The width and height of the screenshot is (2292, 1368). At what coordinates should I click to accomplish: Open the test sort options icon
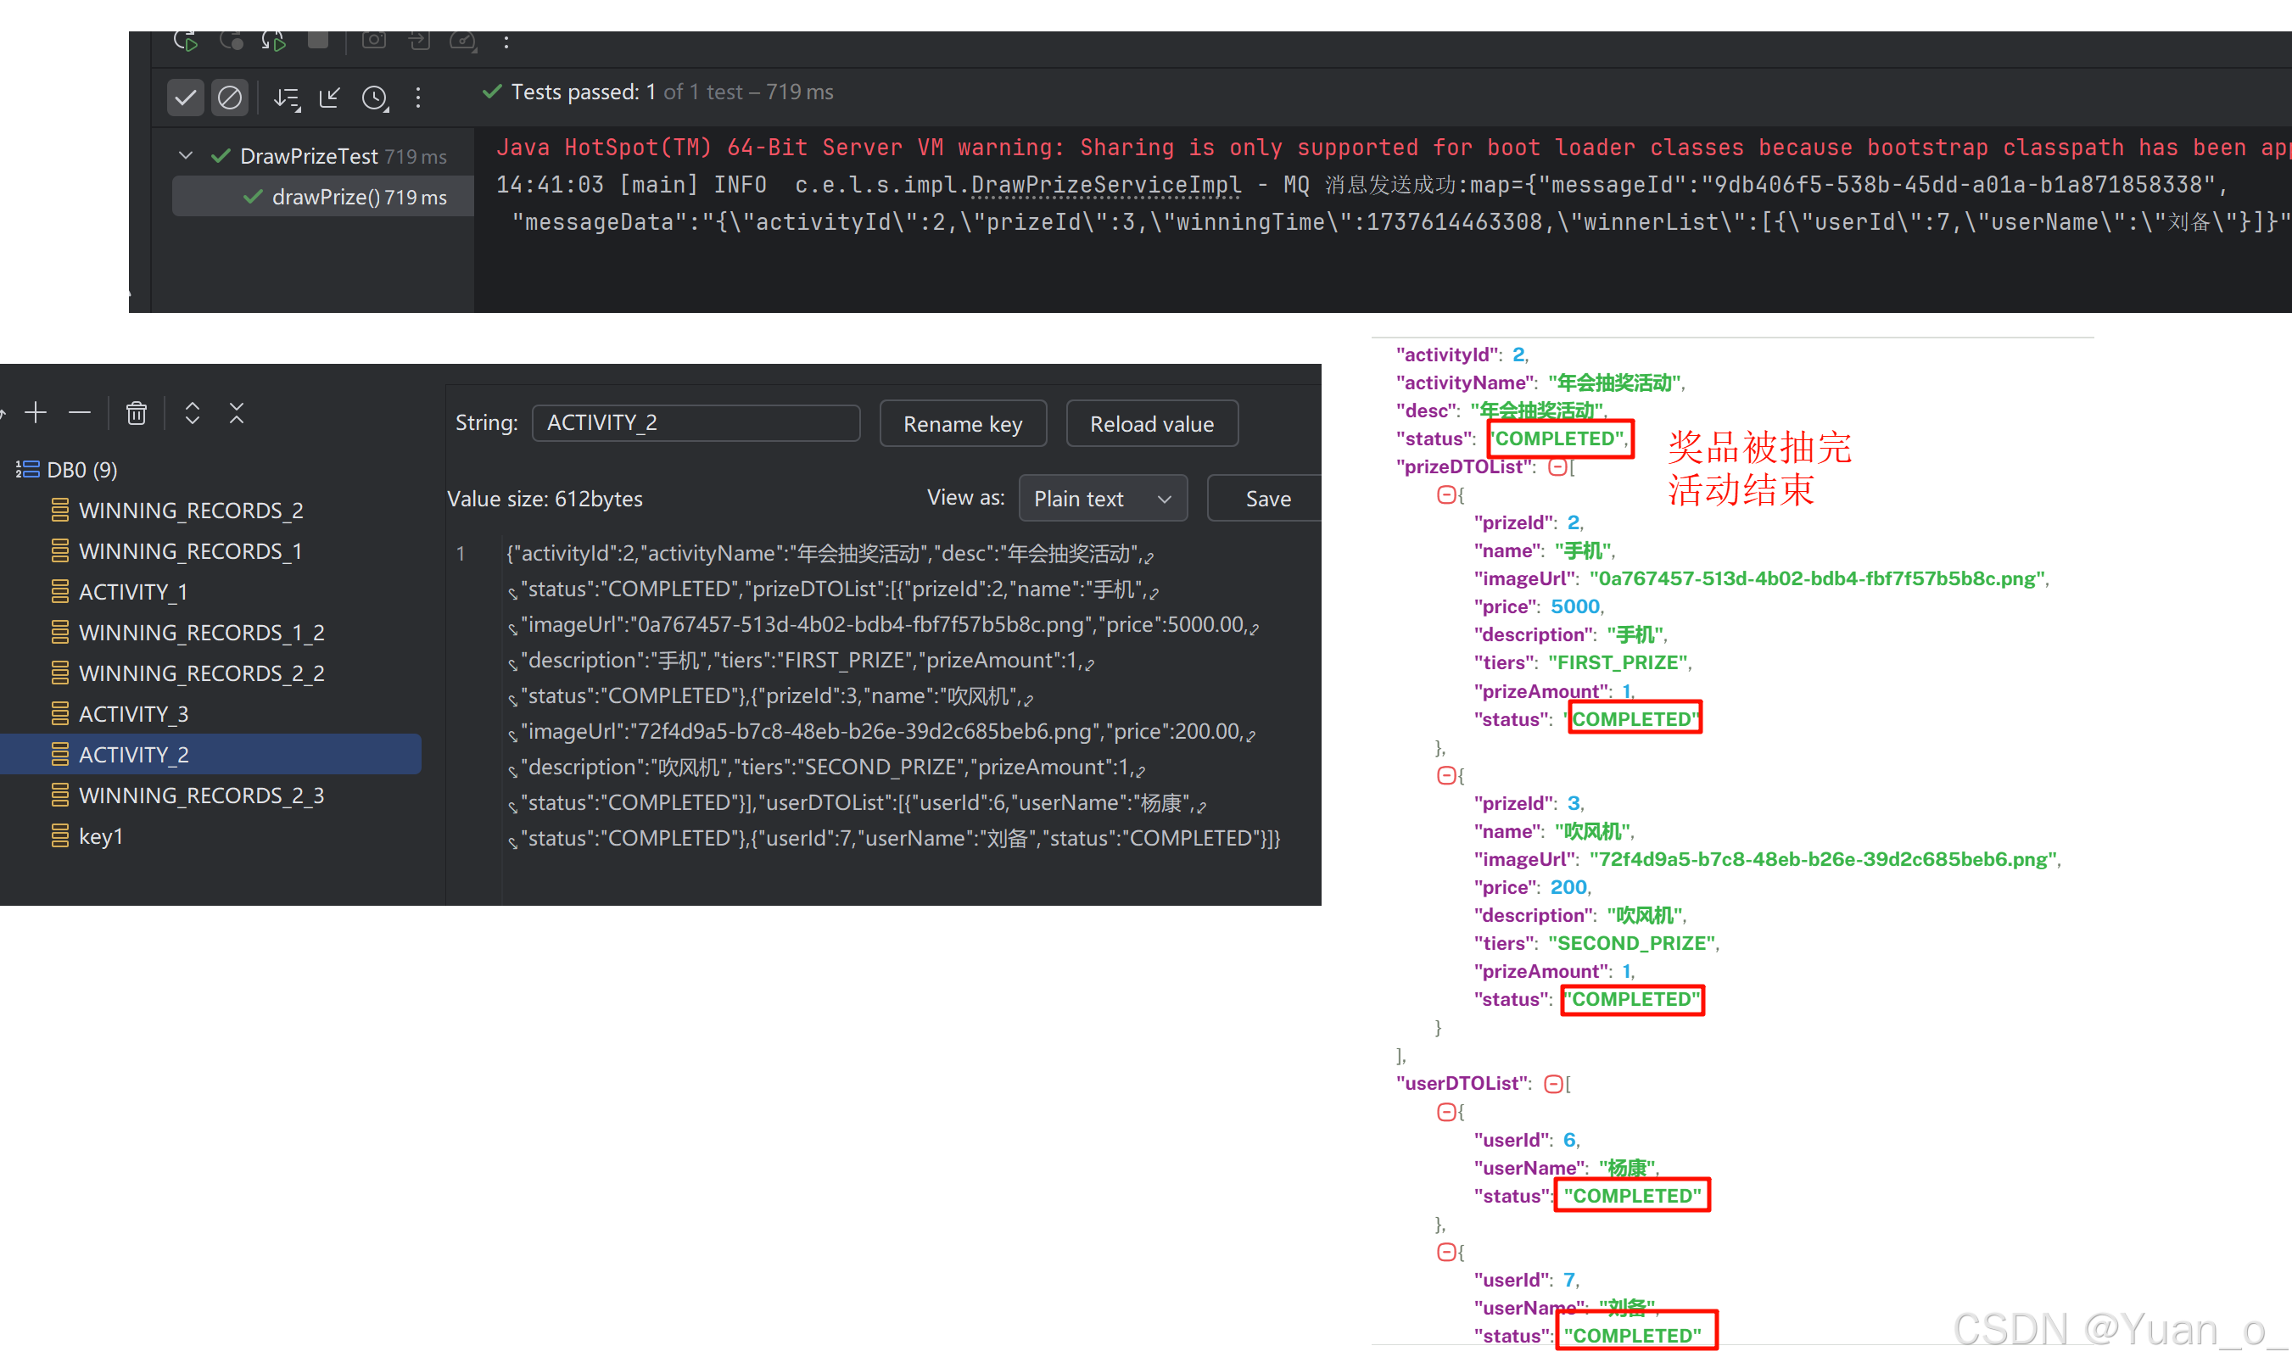287,98
